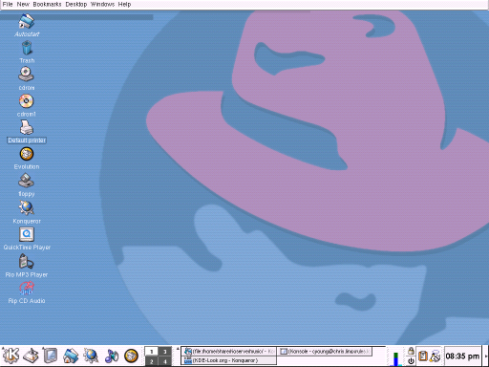This screenshot has width=489, height=367.
Task: Open the K start menu
Action: pos(11,356)
